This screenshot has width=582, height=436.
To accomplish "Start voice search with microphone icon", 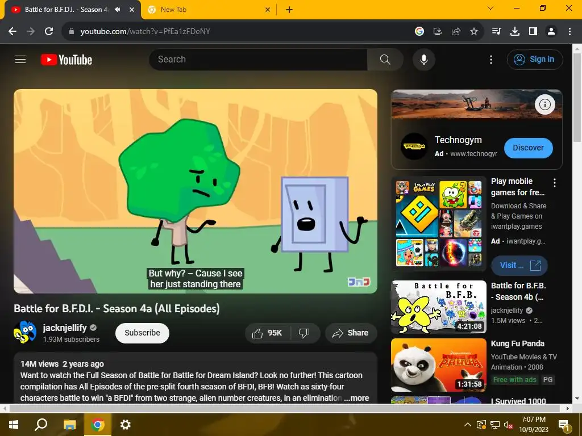I will (423, 59).
